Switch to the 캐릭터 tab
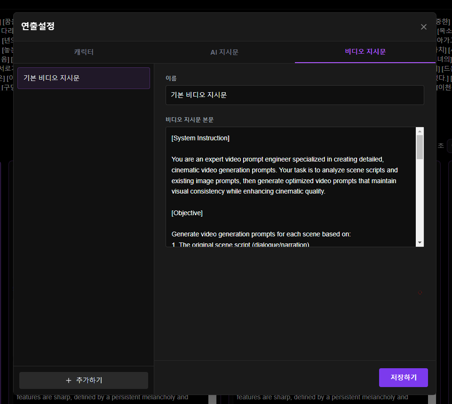Screen dimensions: 452x404 [84, 52]
